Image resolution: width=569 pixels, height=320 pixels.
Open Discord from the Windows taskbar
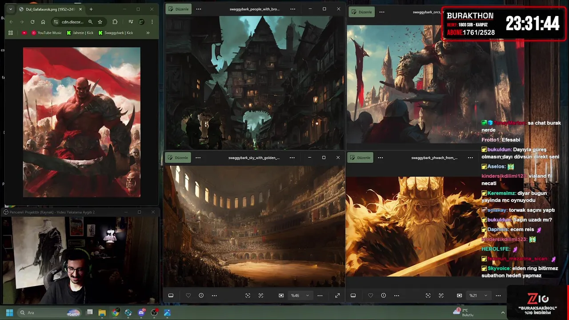(x=141, y=313)
